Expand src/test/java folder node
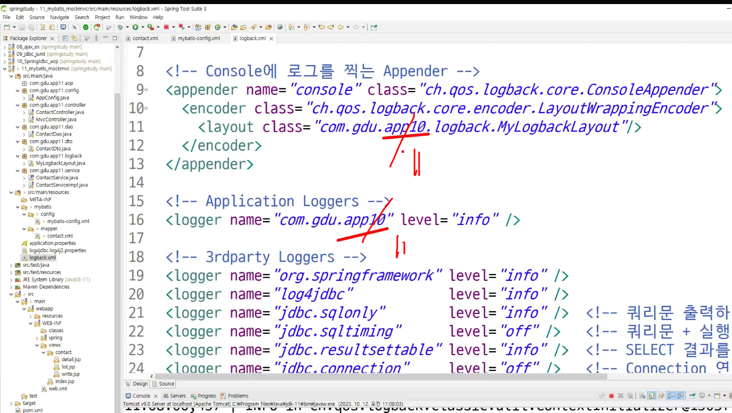The image size is (732, 413). [11, 265]
